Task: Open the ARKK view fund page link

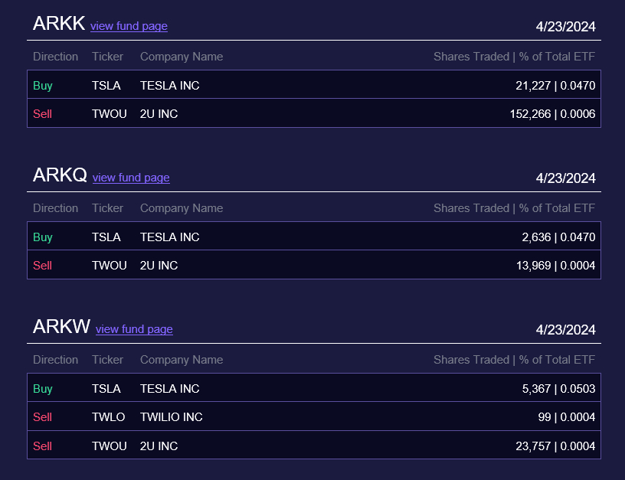Action: (129, 26)
